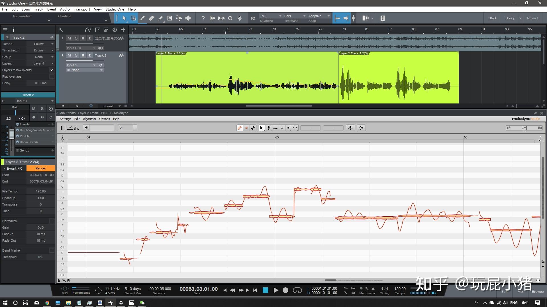Select the Eraser tool
The image size is (547, 307).
click(151, 18)
